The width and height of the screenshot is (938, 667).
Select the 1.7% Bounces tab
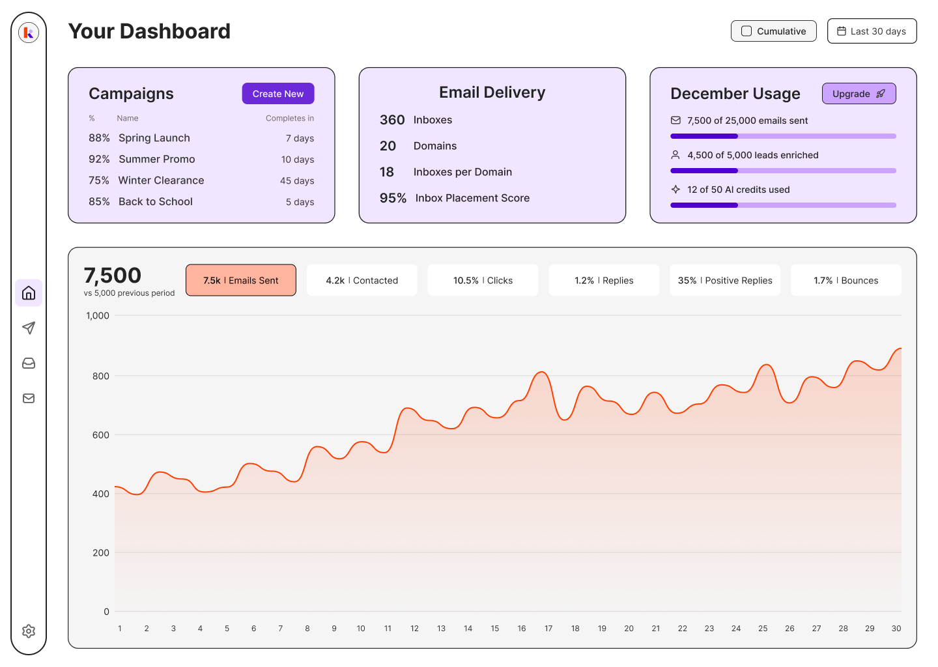pos(846,280)
